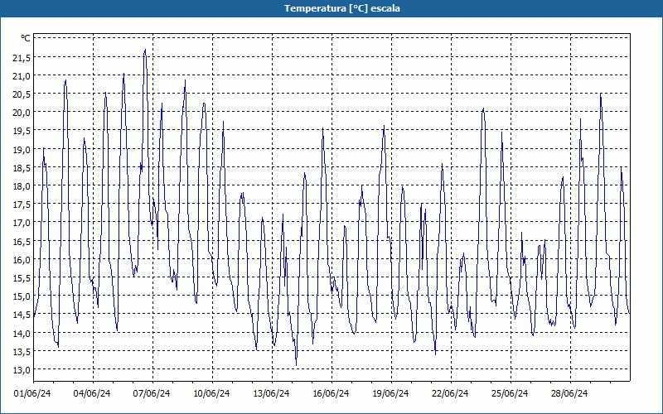Viewport: 663px width, 414px height.
Task: Select the 16,0 axis value
Action: (x=22, y=259)
